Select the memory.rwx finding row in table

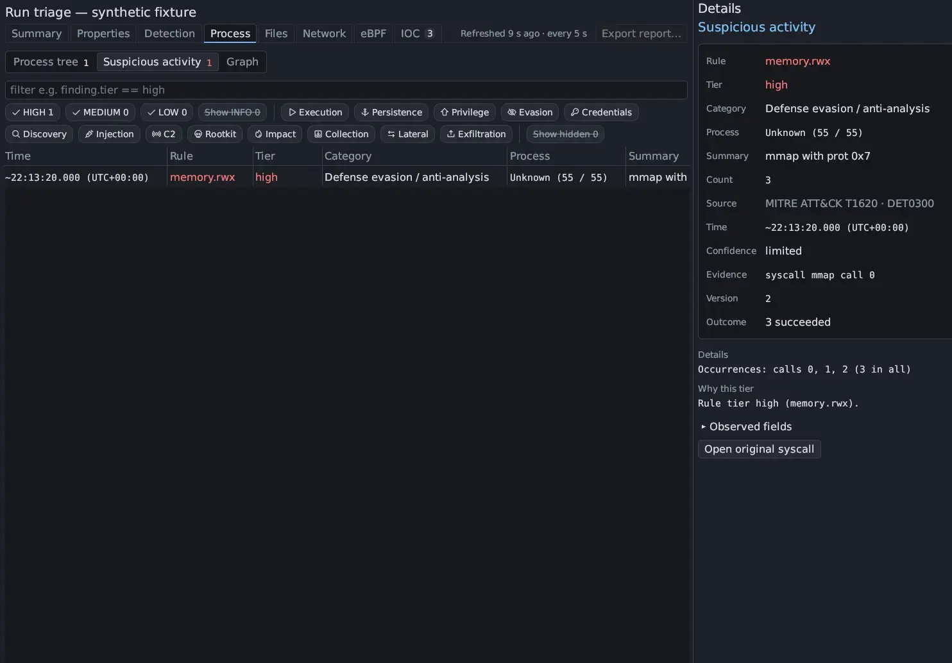coord(346,177)
